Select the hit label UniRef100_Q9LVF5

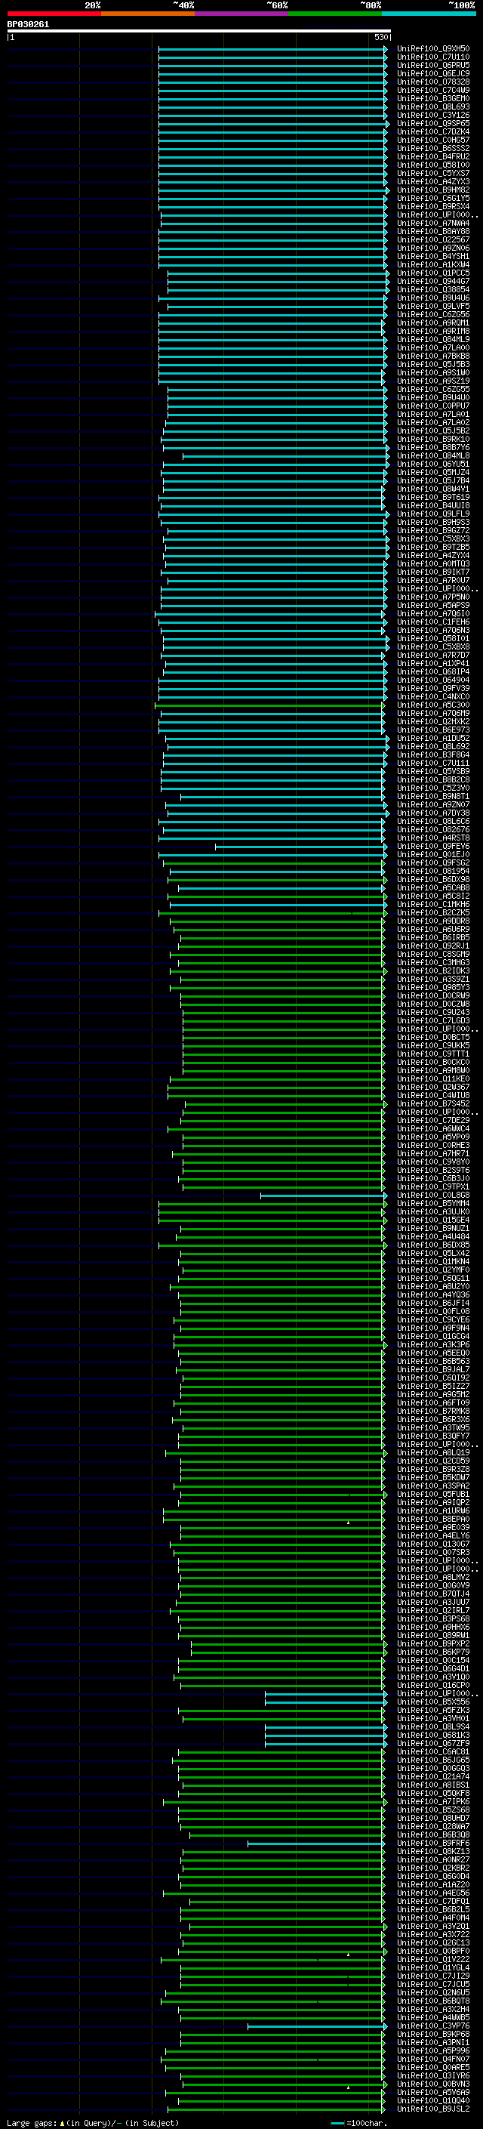[x=433, y=307]
